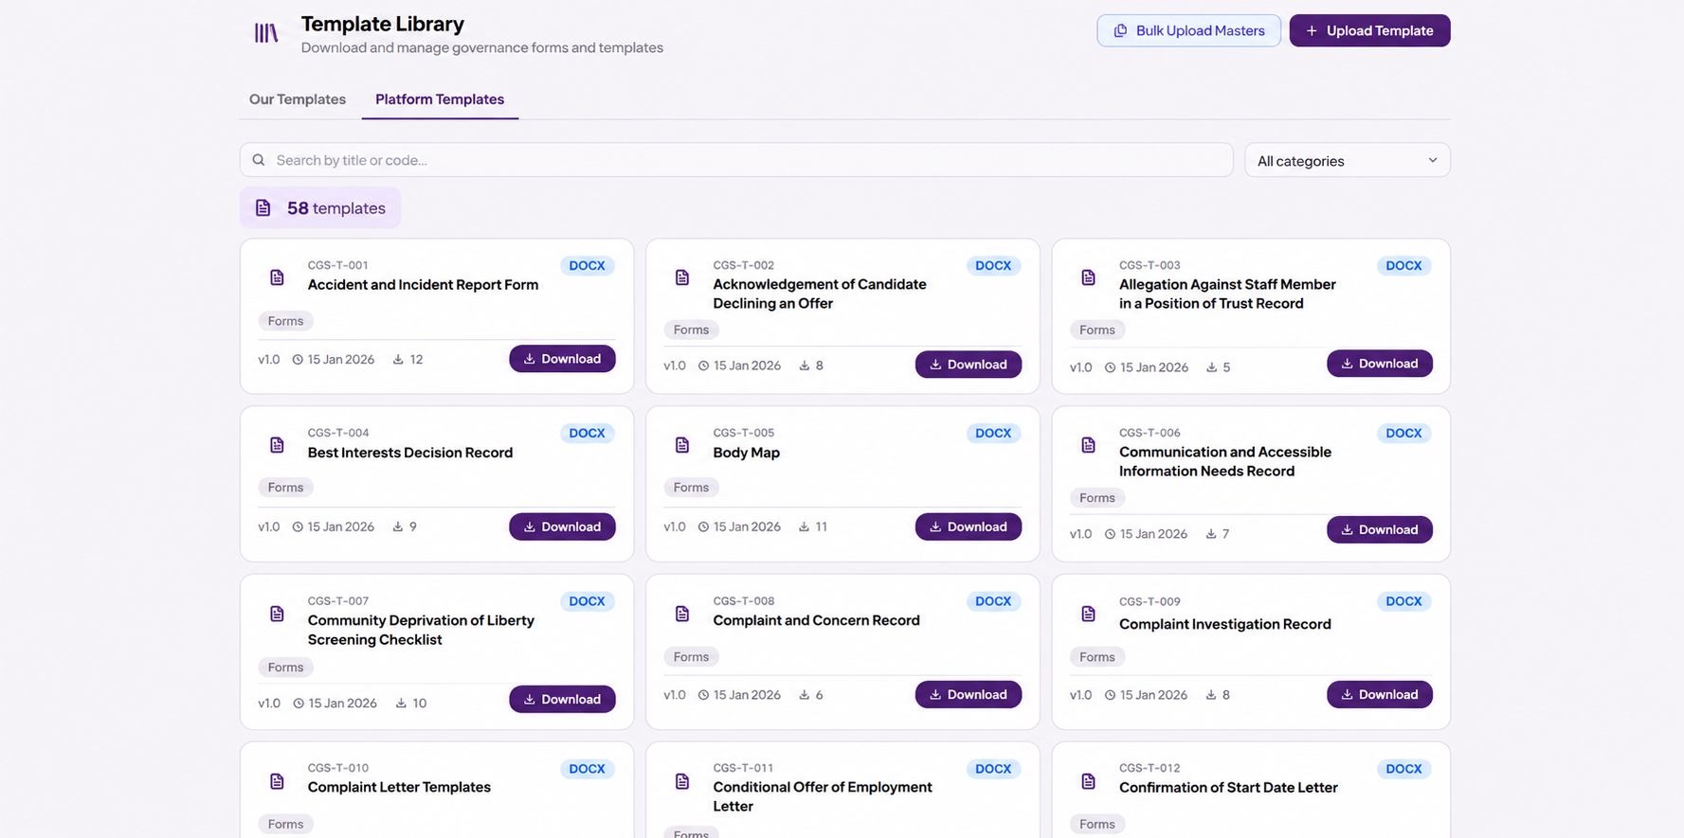Click the Upload Template button
1684x838 pixels.
(x=1369, y=30)
